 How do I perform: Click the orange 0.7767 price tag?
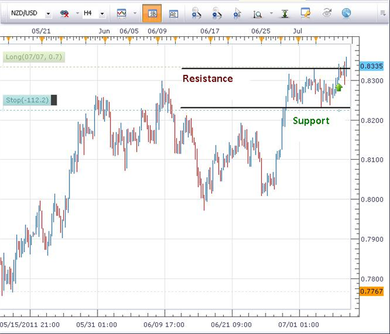coord(372,291)
